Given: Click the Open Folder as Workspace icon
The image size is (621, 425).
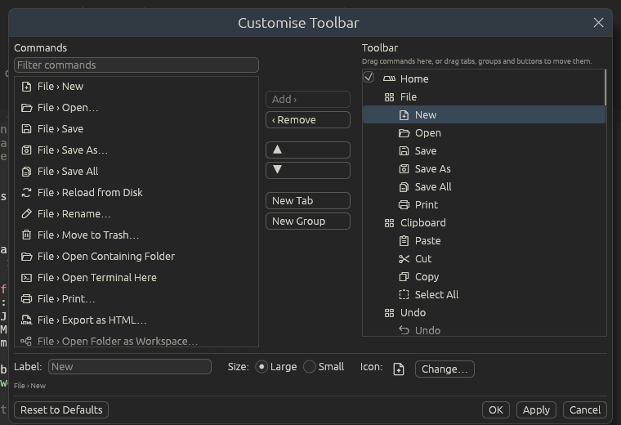Looking at the screenshot, I should (x=26, y=341).
